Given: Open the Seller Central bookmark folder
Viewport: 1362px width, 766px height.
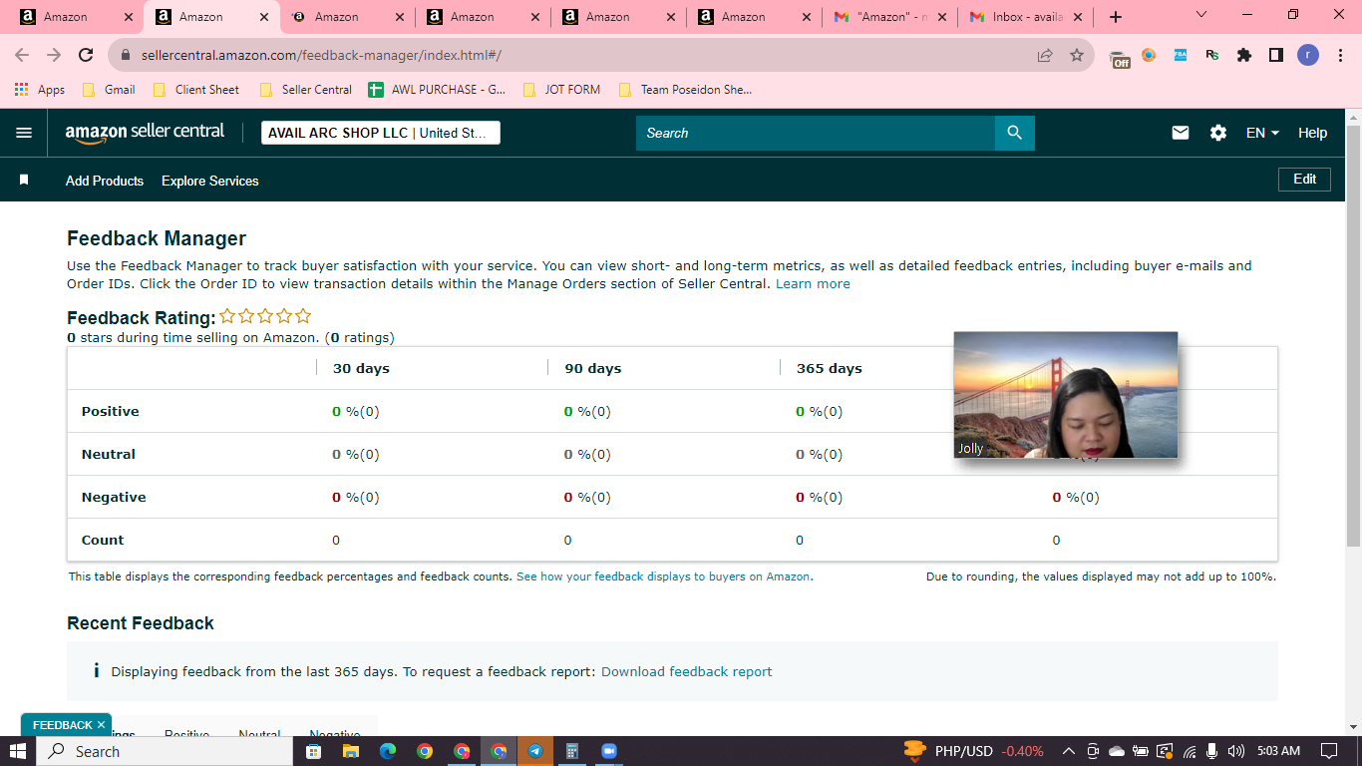Looking at the screenshot, I should click(x=305, y=90).
